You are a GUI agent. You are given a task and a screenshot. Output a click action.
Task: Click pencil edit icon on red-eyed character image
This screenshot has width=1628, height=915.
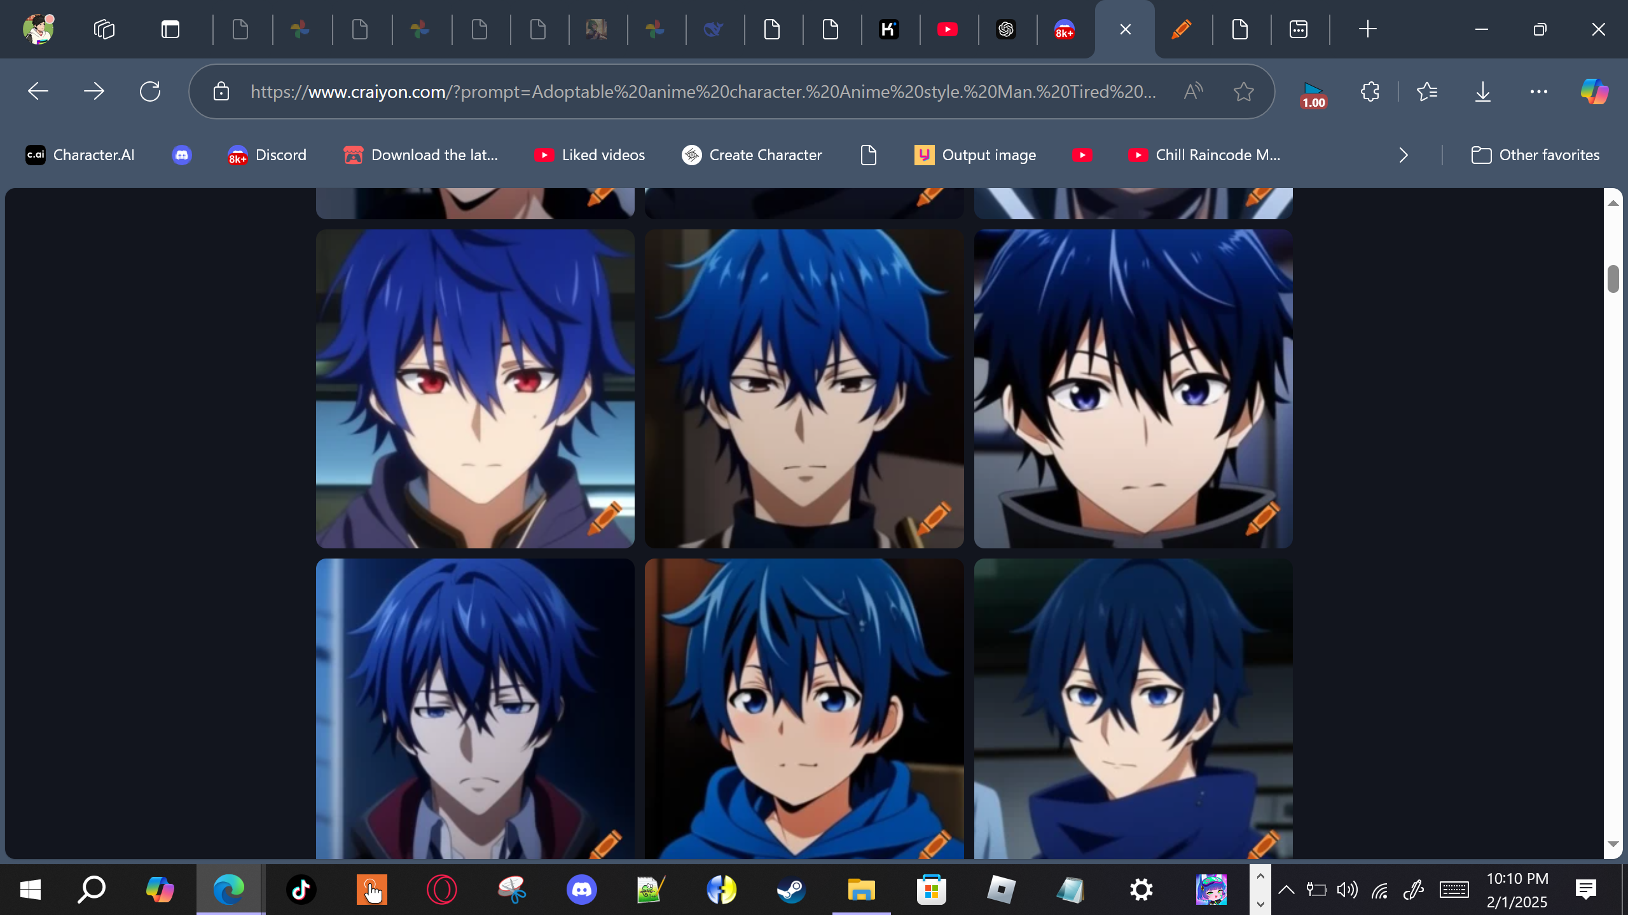click(604, 517)
